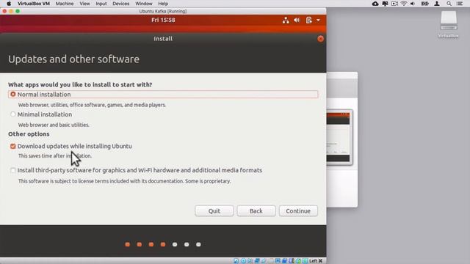The height and width of the screenshot is (264, 470).
Task: Click the Ubuntu wired network icon
Action: click(286, 20)
